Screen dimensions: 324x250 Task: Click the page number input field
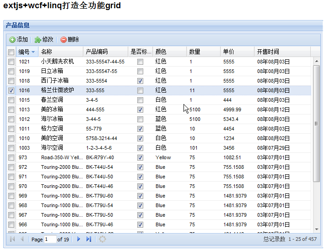point(50,239)
